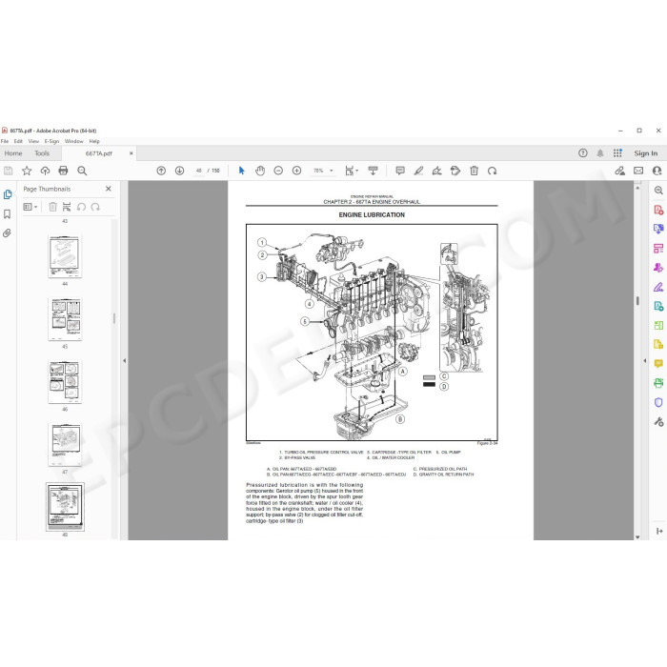The width and height of the screenshot is (667, 667).
Task: Open the fit page options dropdown
Action: click(352, 171)
